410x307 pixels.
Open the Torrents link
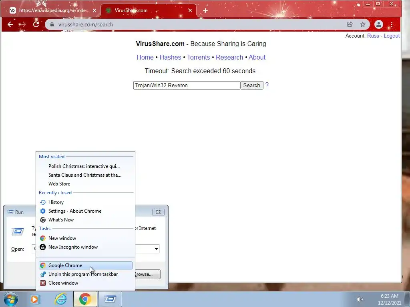click(198, 58)
